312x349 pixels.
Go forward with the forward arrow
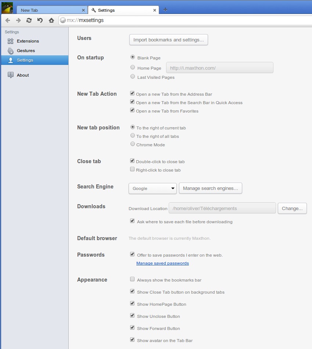coord(18,21)
